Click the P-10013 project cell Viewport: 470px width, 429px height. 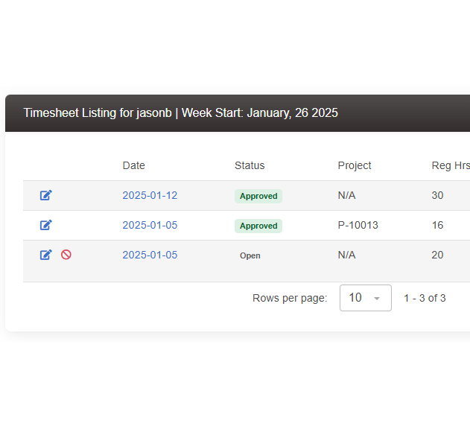click(358, 225)
